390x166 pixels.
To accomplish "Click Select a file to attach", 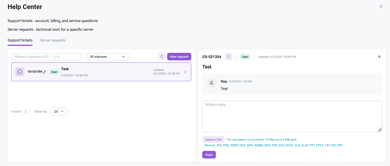I will [x=213, y=140].
